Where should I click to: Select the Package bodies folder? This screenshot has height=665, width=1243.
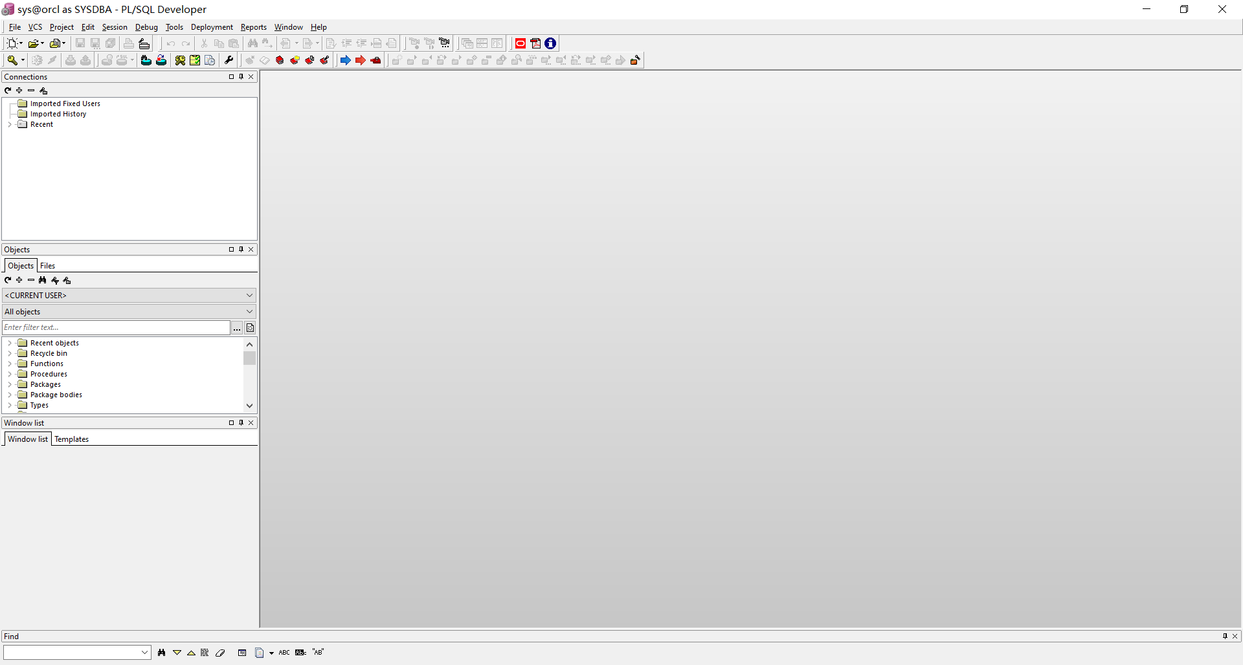[56, 395]
